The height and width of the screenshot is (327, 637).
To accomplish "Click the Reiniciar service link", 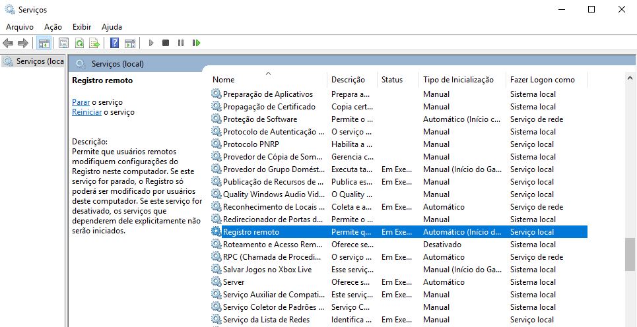I will coord(86,112).
